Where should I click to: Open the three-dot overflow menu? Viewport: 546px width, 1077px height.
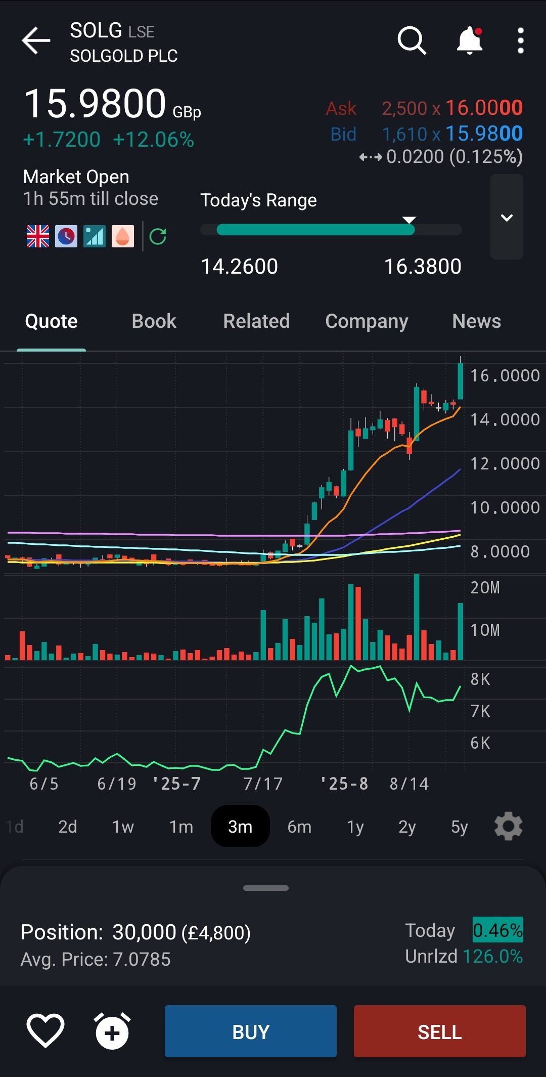521,40
